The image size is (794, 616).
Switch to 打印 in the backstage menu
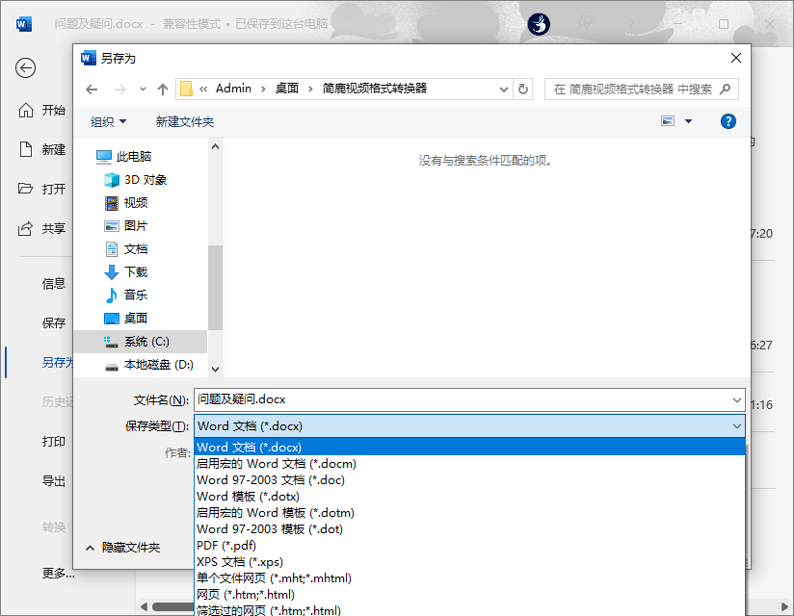(x=53, y=442)
